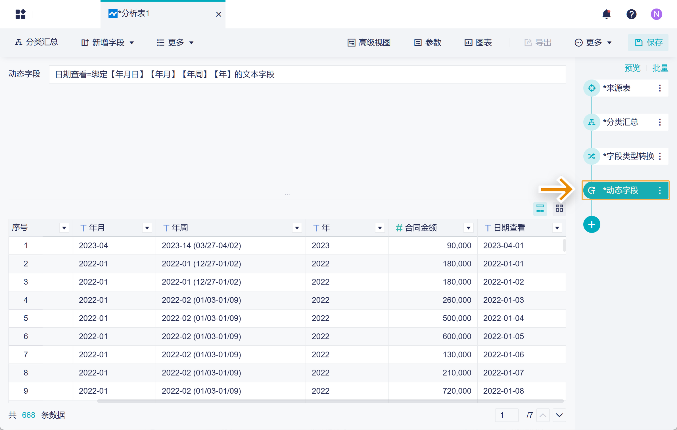
Task: Open 年周 column filter dropdown
Action: pyautogui.click(x=297, y=228)
